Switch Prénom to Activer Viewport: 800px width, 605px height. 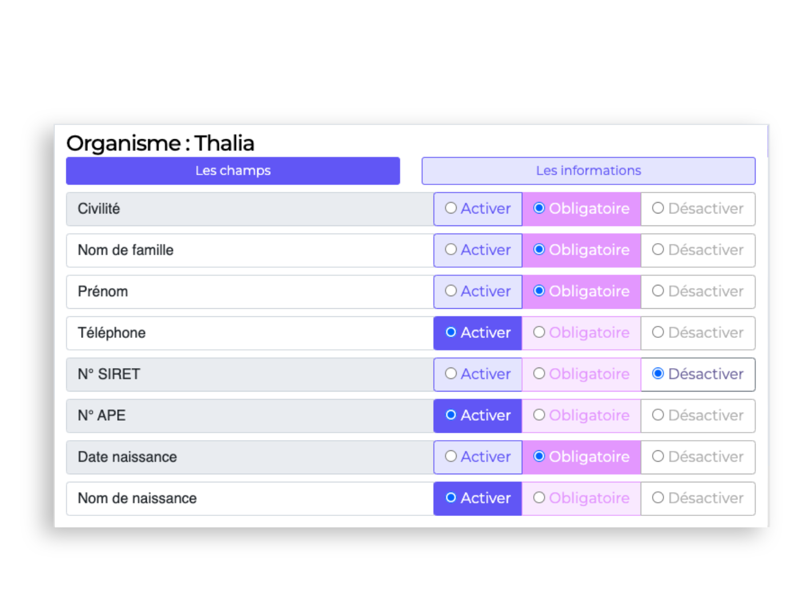coord(478,291)
